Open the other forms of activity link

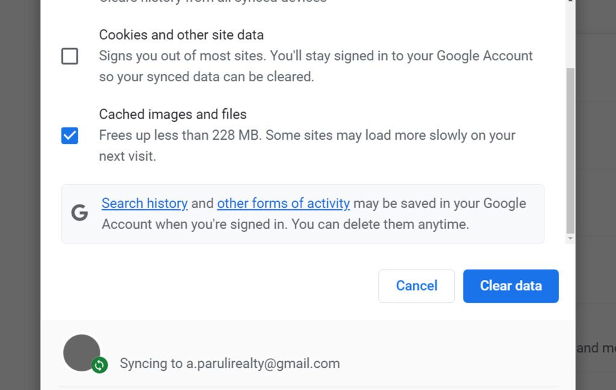click(283, 203)
